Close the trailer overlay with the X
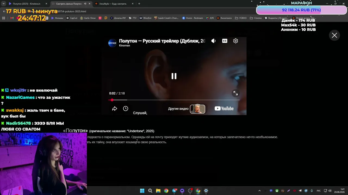This screenshot has width=348, height=195. (334, 35)
